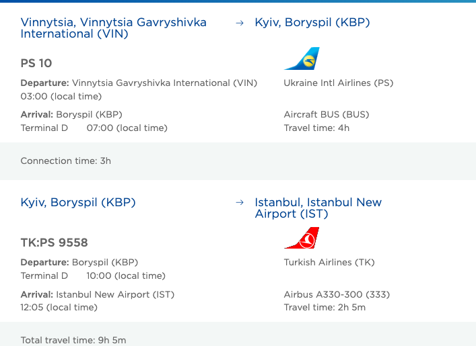Click the Ukraine International Airlines logo
The width and height of the screenshot is (476, 346).
(x=302, y=59)
